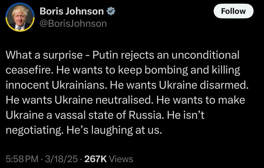Click the 5:58 PM timestamp
264x168 pixels.
(22, 159)
